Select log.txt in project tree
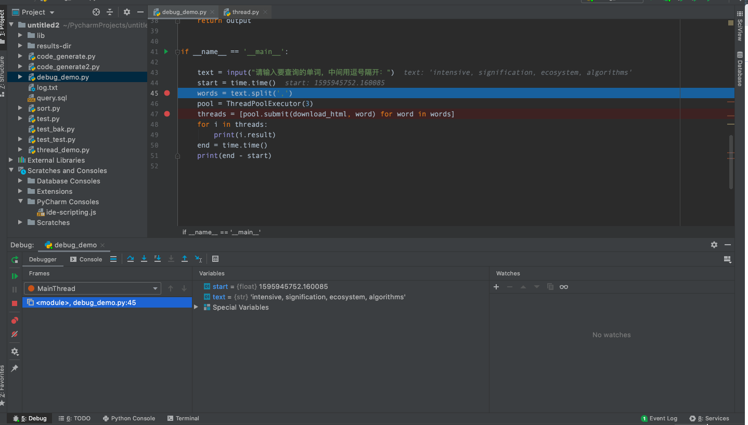 pos(47,87)
